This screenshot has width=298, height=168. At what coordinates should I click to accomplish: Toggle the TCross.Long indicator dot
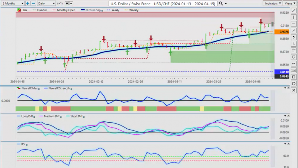coord(102,11)
